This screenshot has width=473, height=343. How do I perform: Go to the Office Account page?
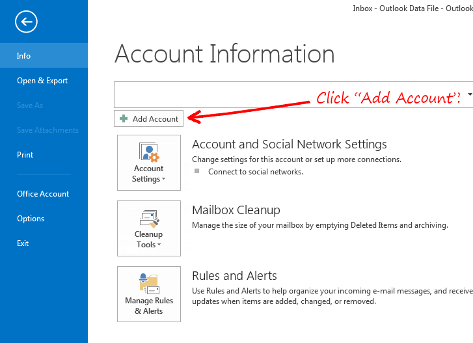point(43,194)
